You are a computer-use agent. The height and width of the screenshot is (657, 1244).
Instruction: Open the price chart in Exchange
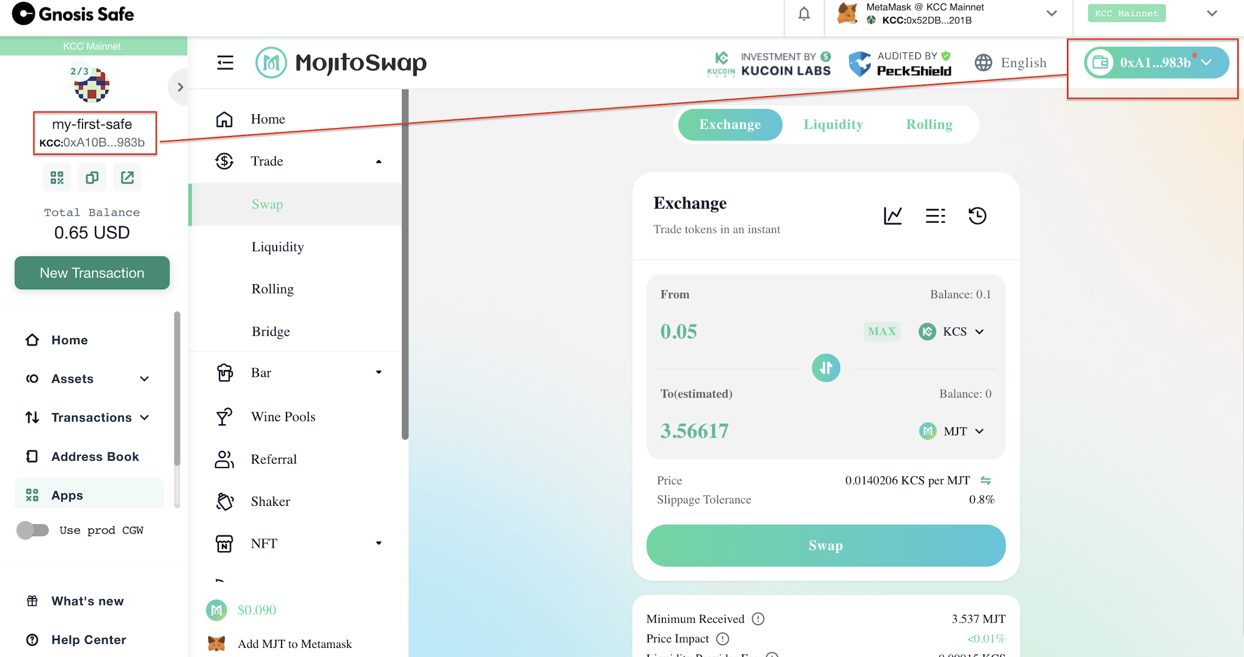pyautogui.click(x=892, y=216)
